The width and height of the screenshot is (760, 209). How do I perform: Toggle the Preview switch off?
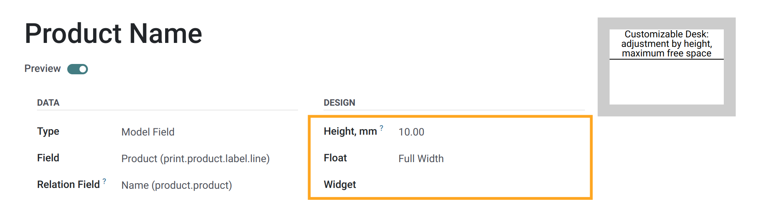coord(78,69)
